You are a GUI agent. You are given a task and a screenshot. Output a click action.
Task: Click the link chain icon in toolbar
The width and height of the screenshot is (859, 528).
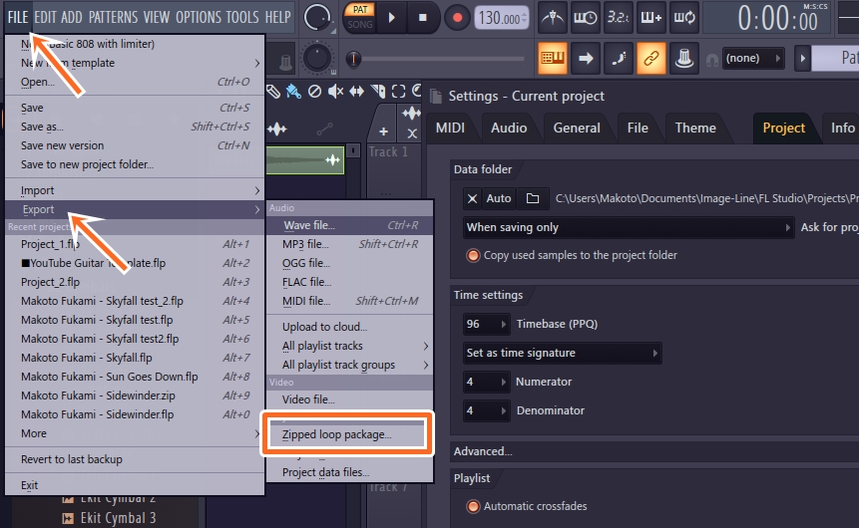[x=650, y=58]
